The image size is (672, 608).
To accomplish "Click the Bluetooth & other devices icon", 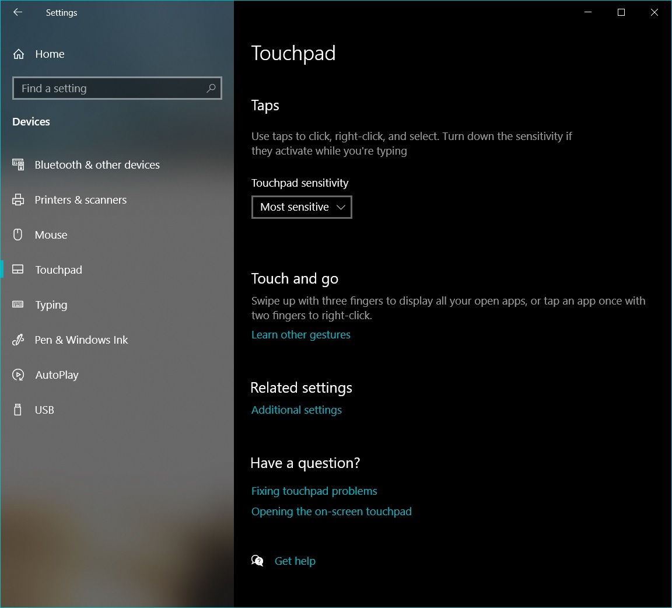I will [x=18, y=165].
